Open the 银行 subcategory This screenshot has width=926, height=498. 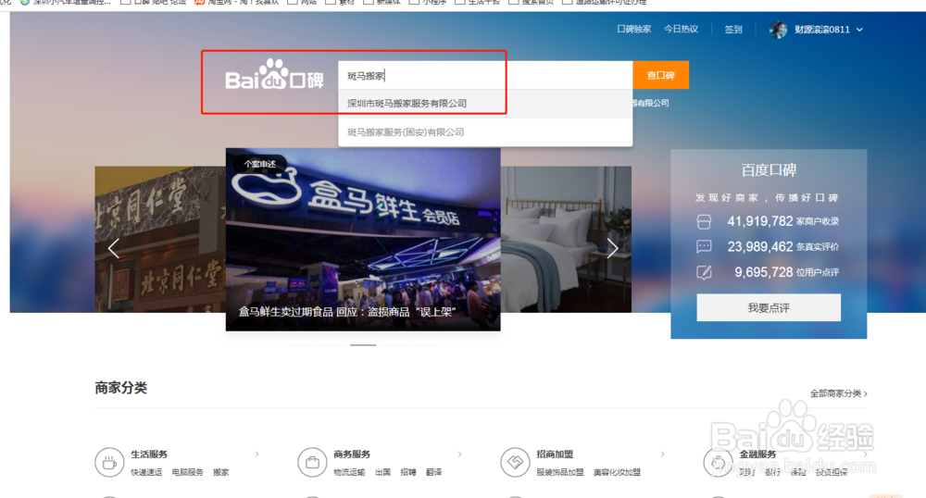tap(772, 472)
